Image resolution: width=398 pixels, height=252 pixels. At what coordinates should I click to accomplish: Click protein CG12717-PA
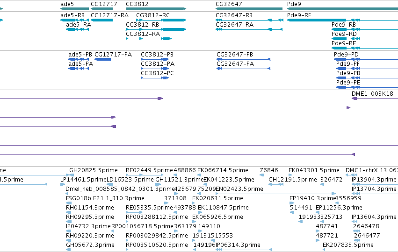coord(113,55)
